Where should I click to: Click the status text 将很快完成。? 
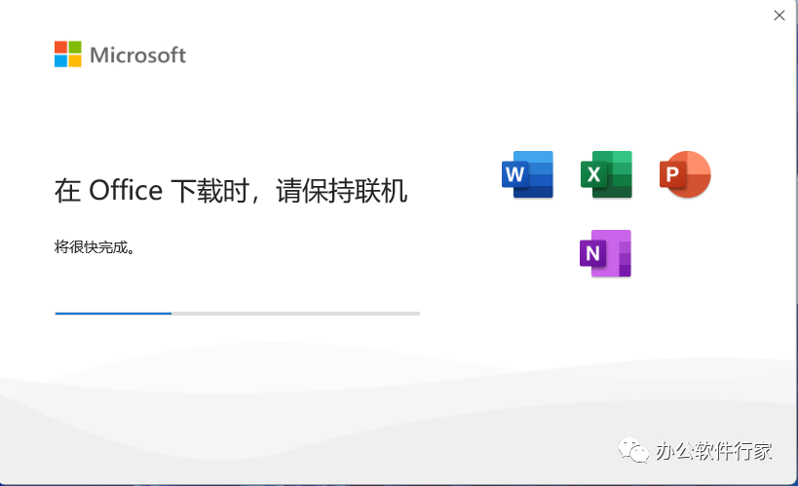(x=95, y=247)
